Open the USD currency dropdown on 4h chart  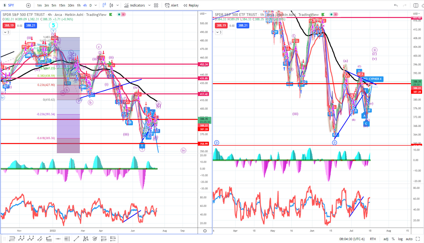click(203, 14)
